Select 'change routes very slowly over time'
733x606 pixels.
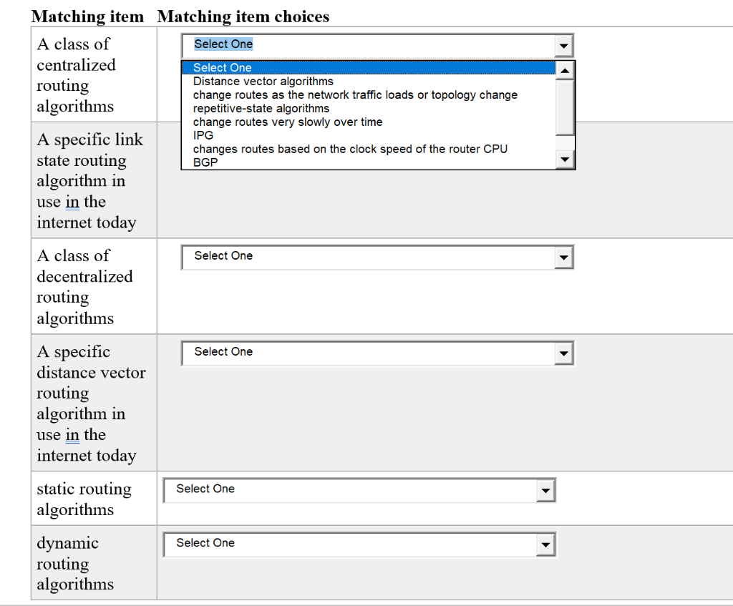(x=369, y=122)
